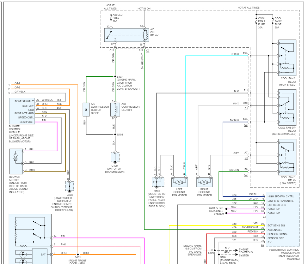Select the Cool Fan 2 high speed relay
Image resolution: width=308 pixels, height=264 pixels.
coord(287,58)
